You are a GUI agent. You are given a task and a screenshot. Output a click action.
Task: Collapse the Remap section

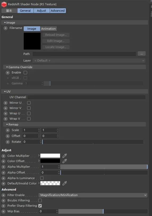[x=7, y=124]
